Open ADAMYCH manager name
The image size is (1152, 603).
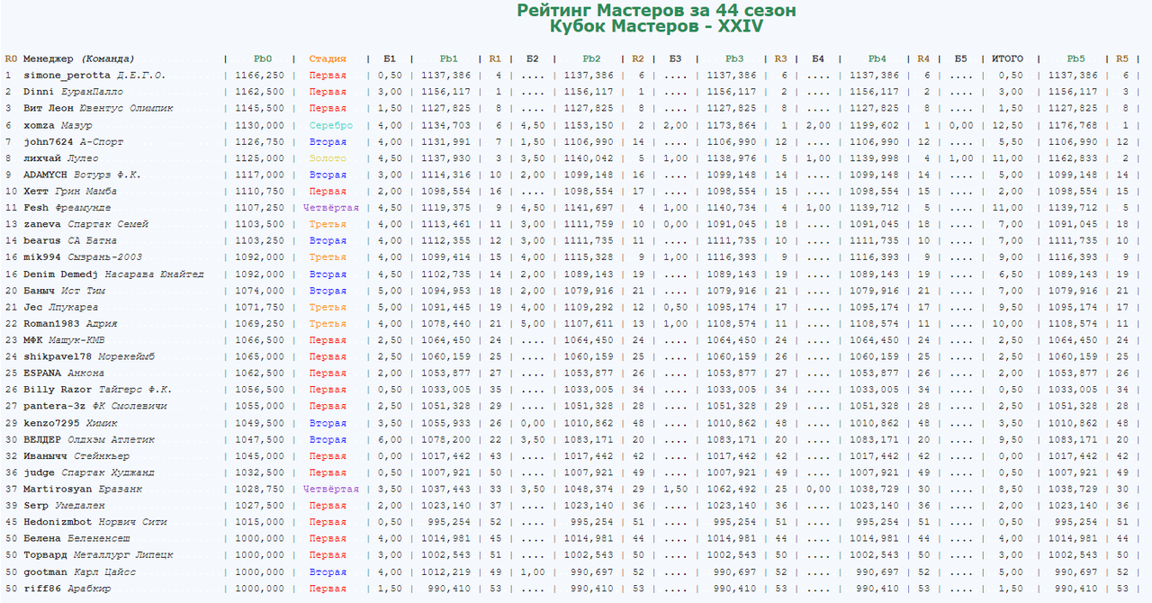tap(46, 175)
